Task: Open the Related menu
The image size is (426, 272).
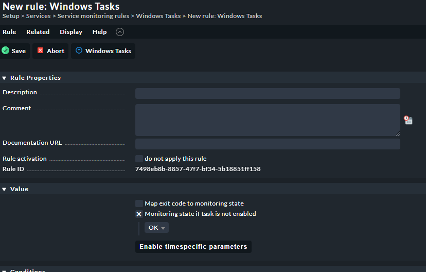Action: (38, 32)
